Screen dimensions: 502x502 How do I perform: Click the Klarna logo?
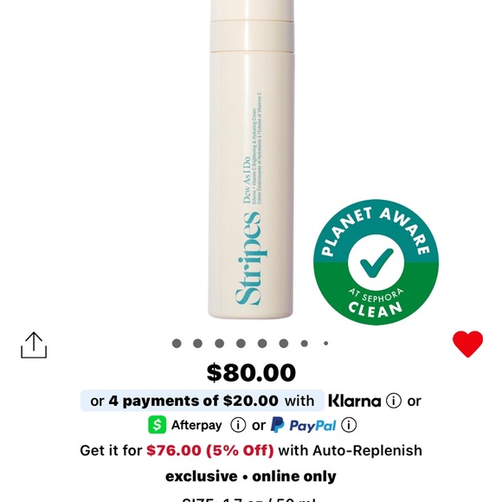tap(355, 401)
